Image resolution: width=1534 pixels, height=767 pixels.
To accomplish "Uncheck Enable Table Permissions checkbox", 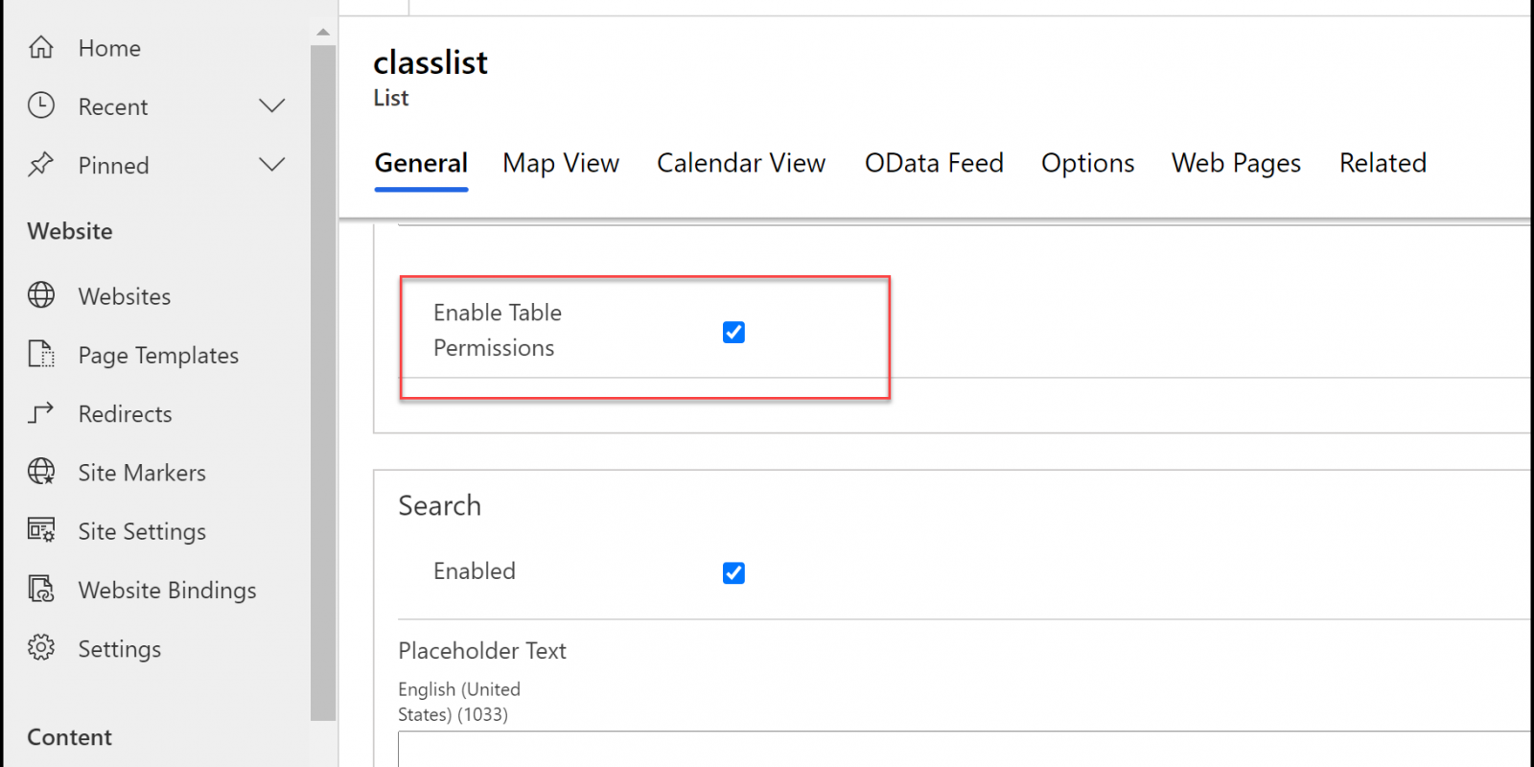I will point(733,332).
